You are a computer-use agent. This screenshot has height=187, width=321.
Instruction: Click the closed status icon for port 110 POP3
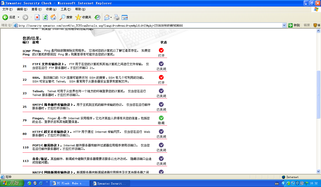(x=161, y=145)
